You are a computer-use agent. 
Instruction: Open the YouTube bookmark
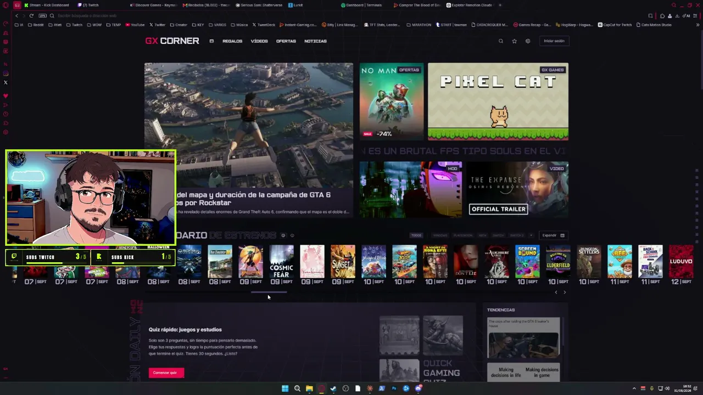135,25
